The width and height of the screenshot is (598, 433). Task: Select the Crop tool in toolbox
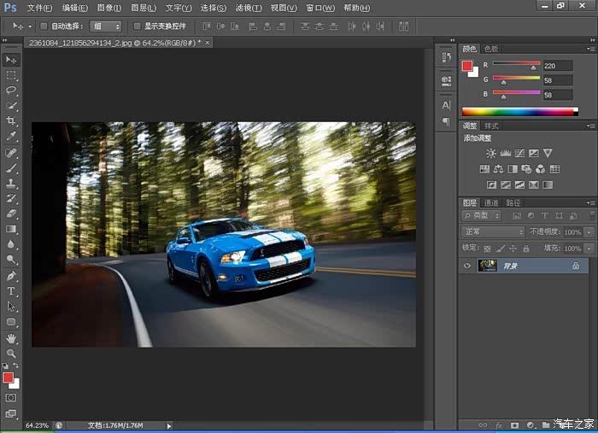[x=11, y=121]
